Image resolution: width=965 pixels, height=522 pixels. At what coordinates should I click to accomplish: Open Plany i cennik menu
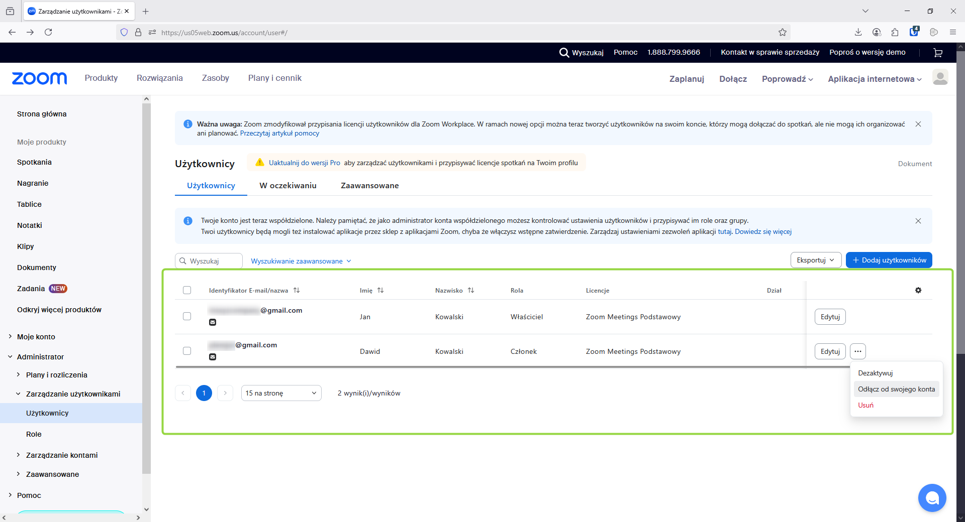click(x=275, y=78)
